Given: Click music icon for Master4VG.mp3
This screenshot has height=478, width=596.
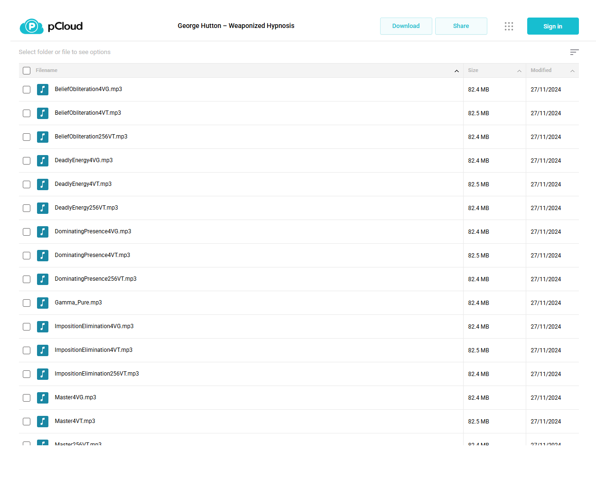Looking at the screenshot, I should [43, 397].
